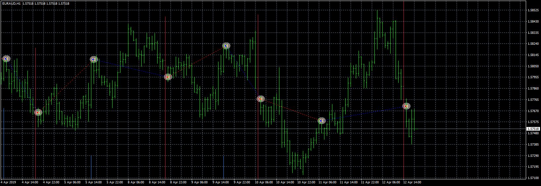
Task: Click the 9 Apr 22:00 time label
Action: [x=242, y=182]
